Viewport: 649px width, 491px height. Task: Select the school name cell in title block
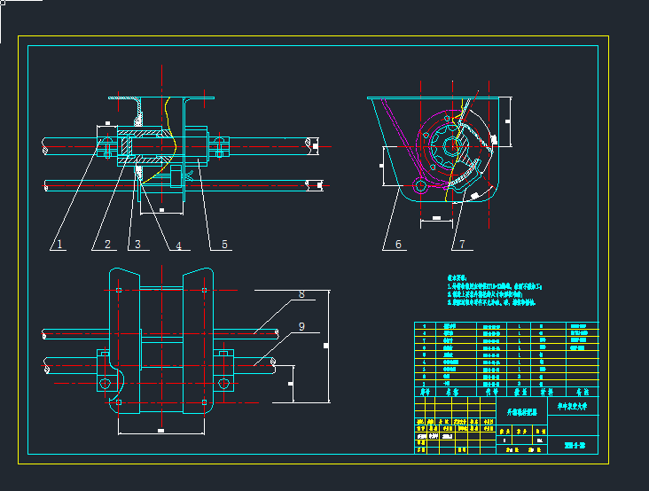[x=572, y=408]
